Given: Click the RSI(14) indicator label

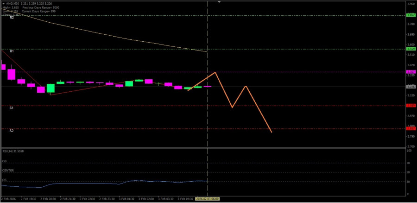Looking at the screenshot, I should point(13,151).
